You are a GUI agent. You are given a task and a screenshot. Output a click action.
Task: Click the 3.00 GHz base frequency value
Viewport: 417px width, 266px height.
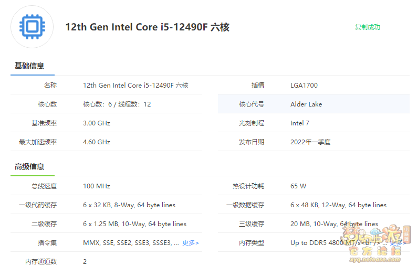97,123
